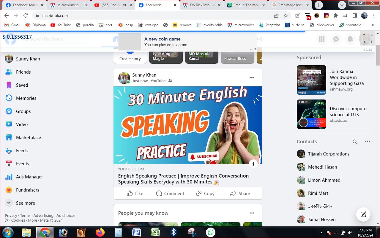380x238 pixels.
Task: Open Facebook menu grid icon
Action: (x=322, y=39)
